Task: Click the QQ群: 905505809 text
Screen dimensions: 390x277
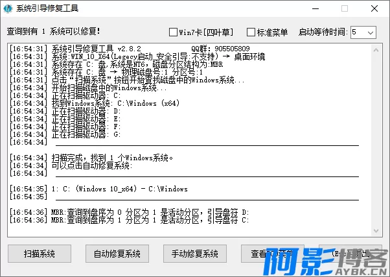Action: (x=220, y=49)
